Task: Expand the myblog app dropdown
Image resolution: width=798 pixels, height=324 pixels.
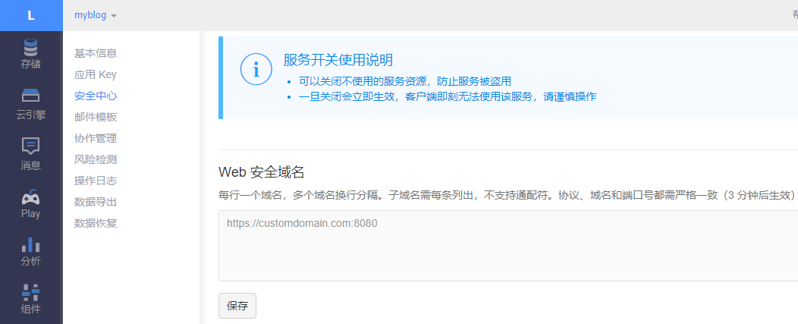Action: (96, 15)
